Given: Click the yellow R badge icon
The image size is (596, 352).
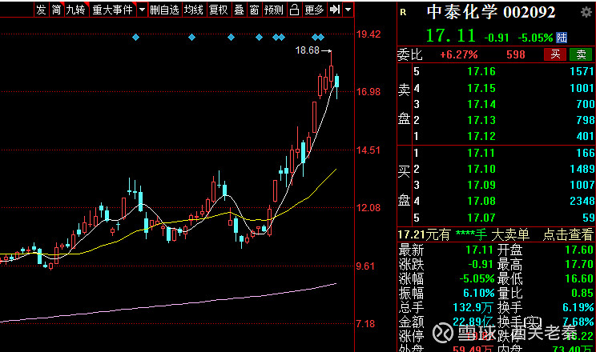Looking at the screenshot, I should [403, 13].
